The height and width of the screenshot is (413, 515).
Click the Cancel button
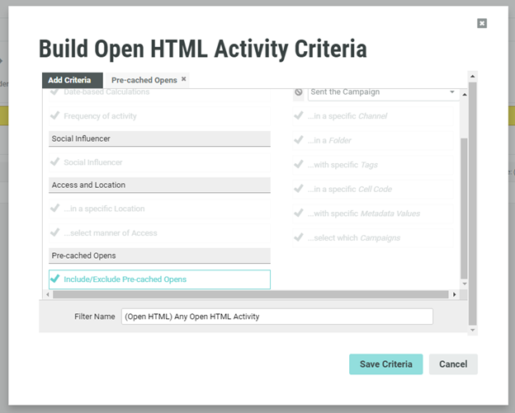(453, 364)
